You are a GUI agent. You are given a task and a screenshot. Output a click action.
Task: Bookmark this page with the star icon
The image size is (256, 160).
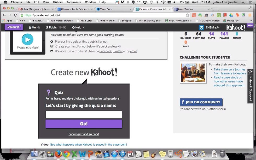pyautogui.click(x=188, y=15)
